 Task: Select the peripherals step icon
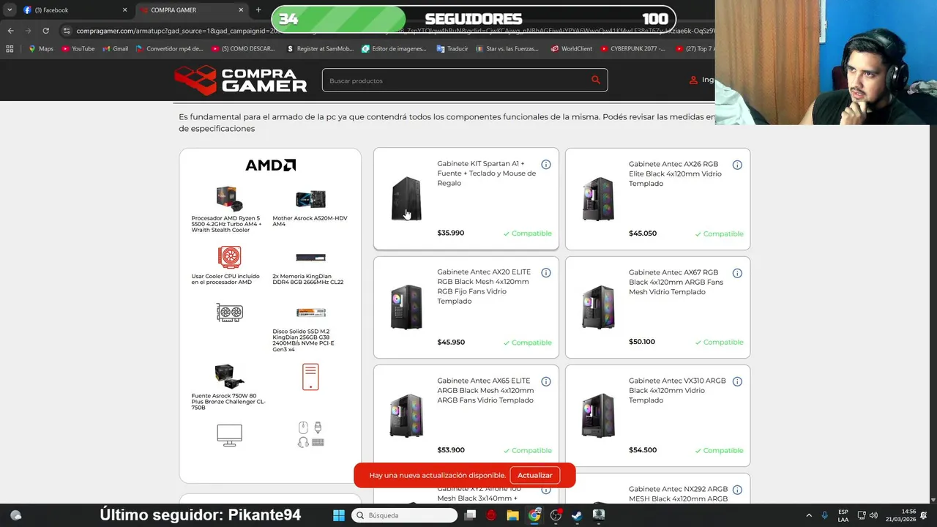pyautogui.click(x=310, y=434)
